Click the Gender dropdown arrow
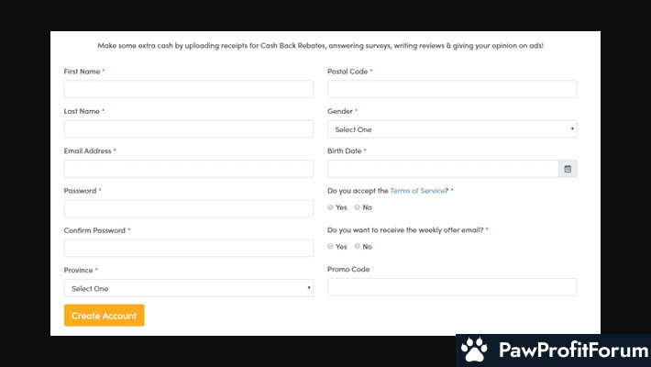651x367 pixels. [x=572, y=128]
